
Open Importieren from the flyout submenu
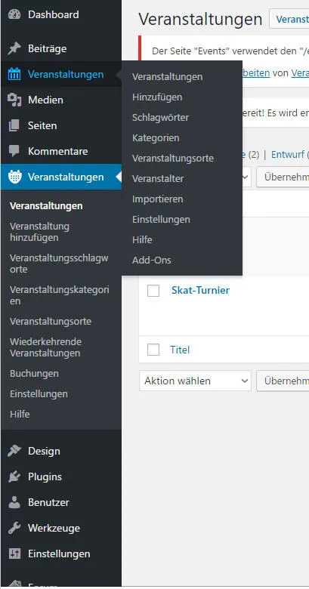[157, 199]
